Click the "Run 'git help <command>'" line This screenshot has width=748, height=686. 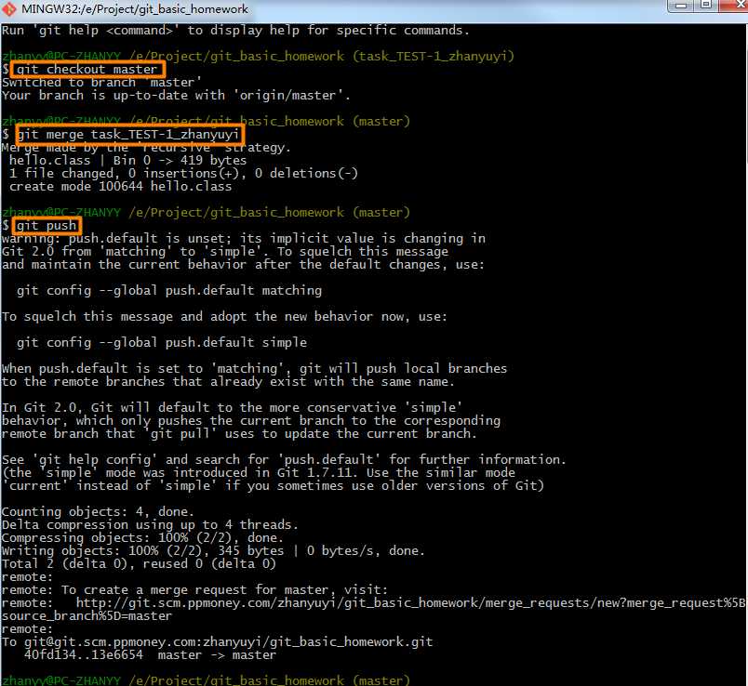(235, 31)
